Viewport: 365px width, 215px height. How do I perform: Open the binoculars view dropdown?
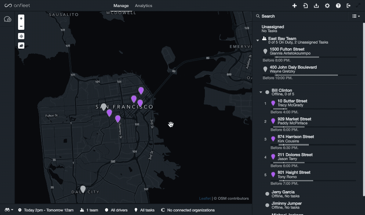click(x=9, y=210)
